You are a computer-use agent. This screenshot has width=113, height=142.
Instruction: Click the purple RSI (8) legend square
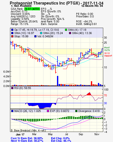point(12,88)
